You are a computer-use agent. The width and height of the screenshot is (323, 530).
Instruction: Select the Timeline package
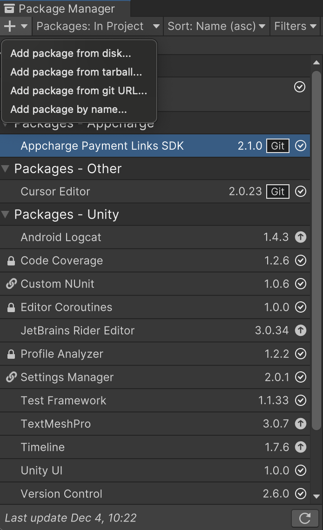(x=155, y=447)
